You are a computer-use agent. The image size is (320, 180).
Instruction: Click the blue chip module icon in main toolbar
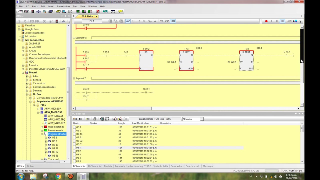[50, 11]
